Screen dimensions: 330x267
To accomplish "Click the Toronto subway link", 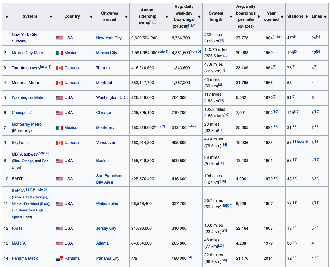I will click(26, 68).
